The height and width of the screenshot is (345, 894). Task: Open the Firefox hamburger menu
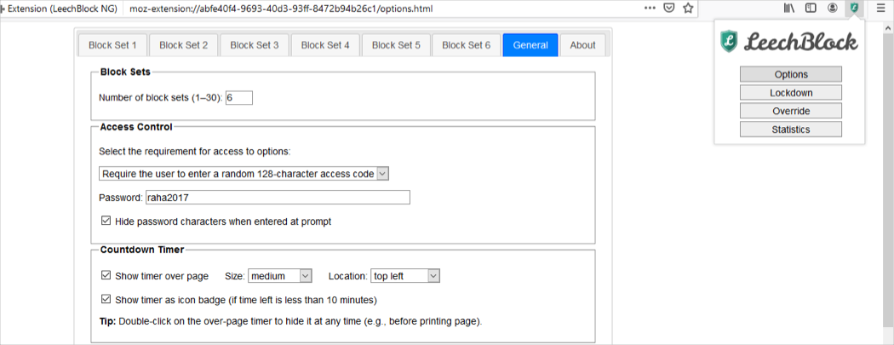[x=881, y=9]
